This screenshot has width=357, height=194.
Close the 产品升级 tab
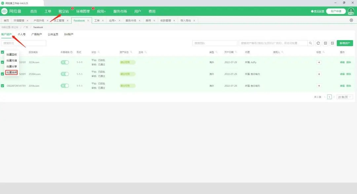click(47, 21)
